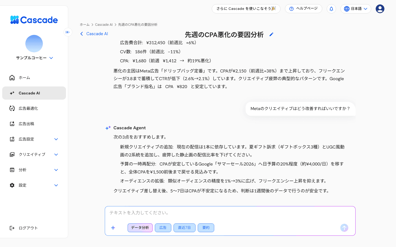The width and height of the screenshot is (396, 247).
Task: Click the Cascade Agent name label
Action: pos(130,128)
